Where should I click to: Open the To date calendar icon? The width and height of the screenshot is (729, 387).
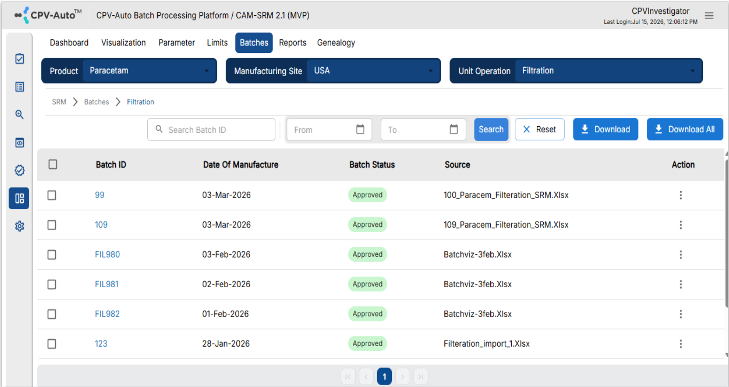click(x=454, y=129)
